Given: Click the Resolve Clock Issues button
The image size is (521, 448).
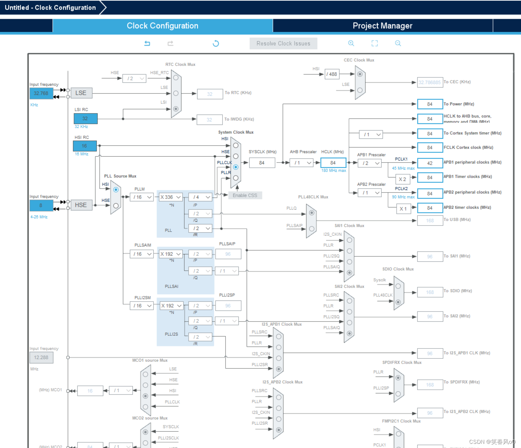Looking at the screenshot, I should click(283, 43).
